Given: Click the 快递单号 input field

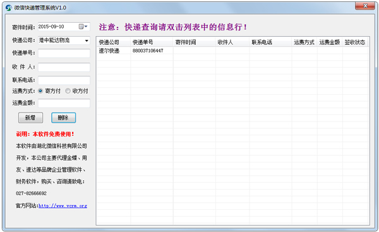Looking at the screenshot, I should (x=64, y=53).
